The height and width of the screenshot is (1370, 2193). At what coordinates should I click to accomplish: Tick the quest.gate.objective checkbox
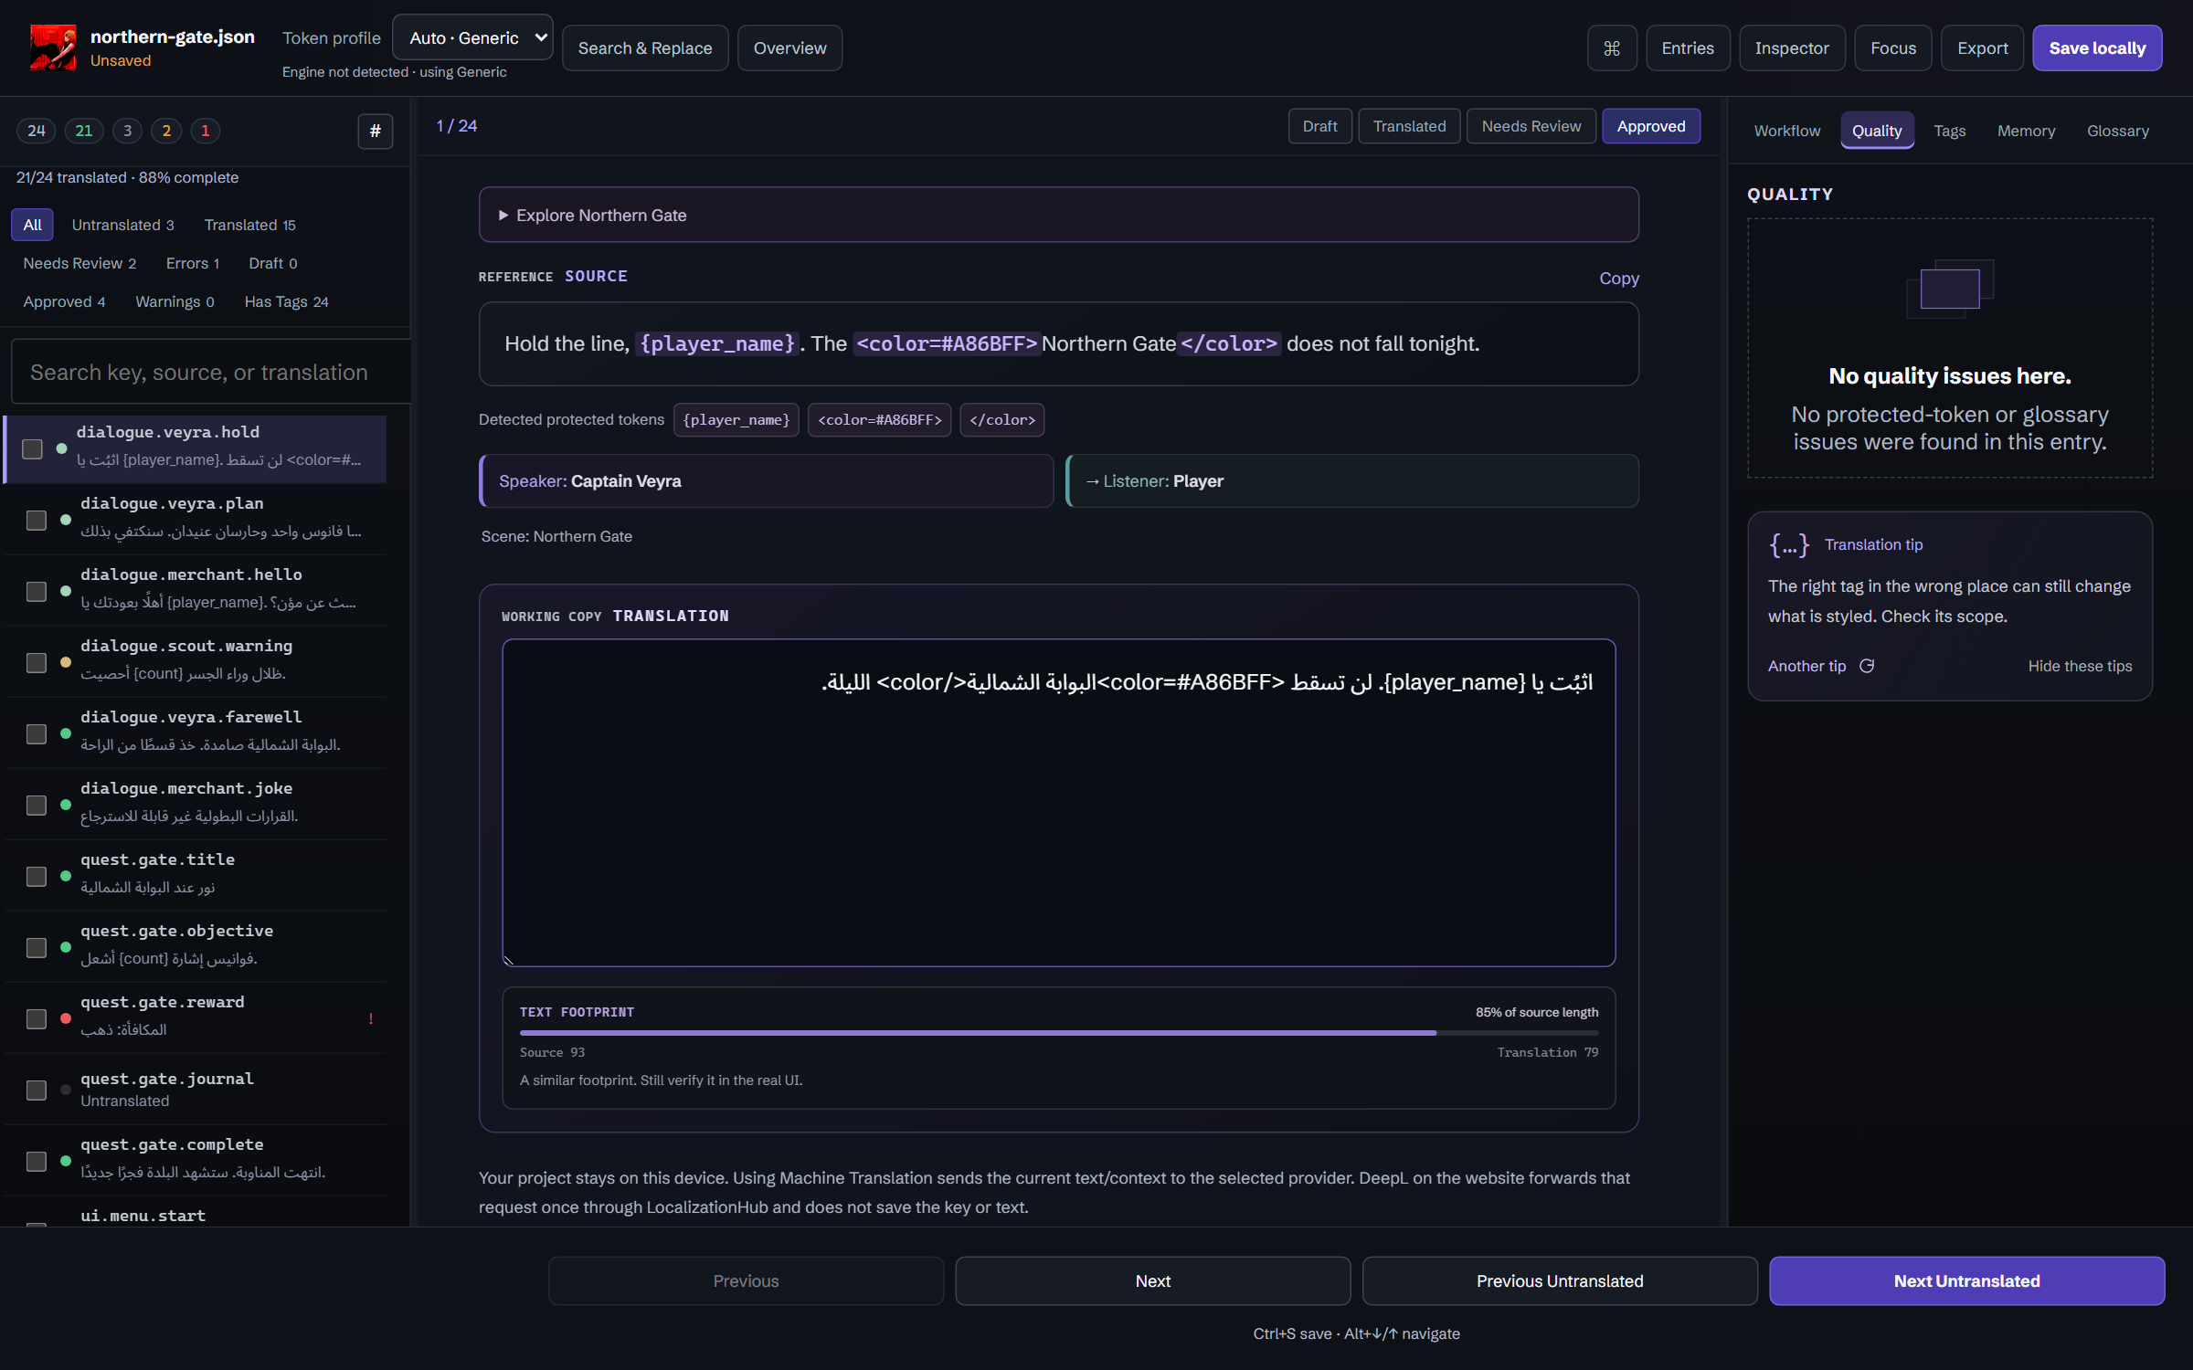(37, 947)
